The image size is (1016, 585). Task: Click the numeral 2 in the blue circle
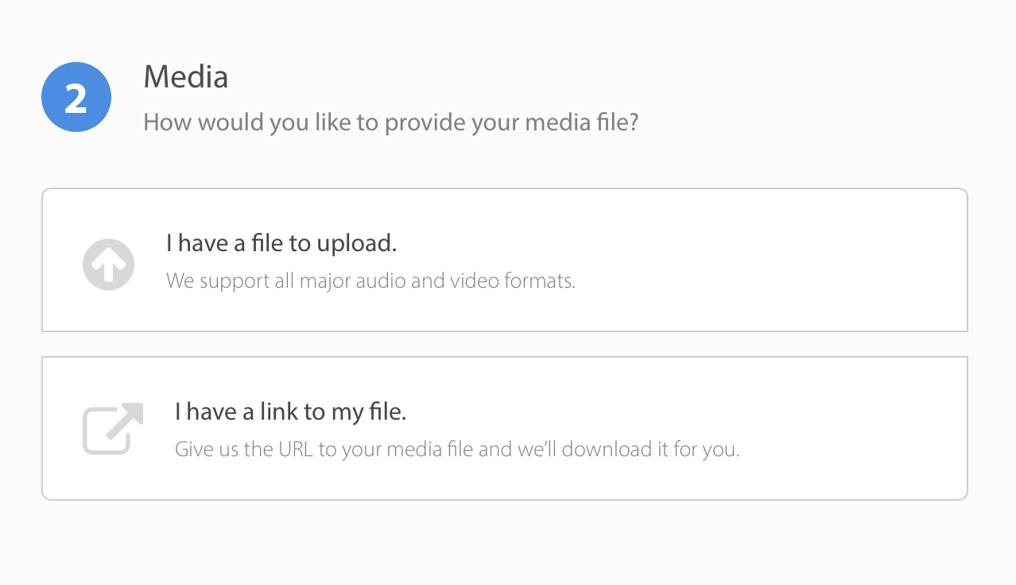click(x=76, y=99)
